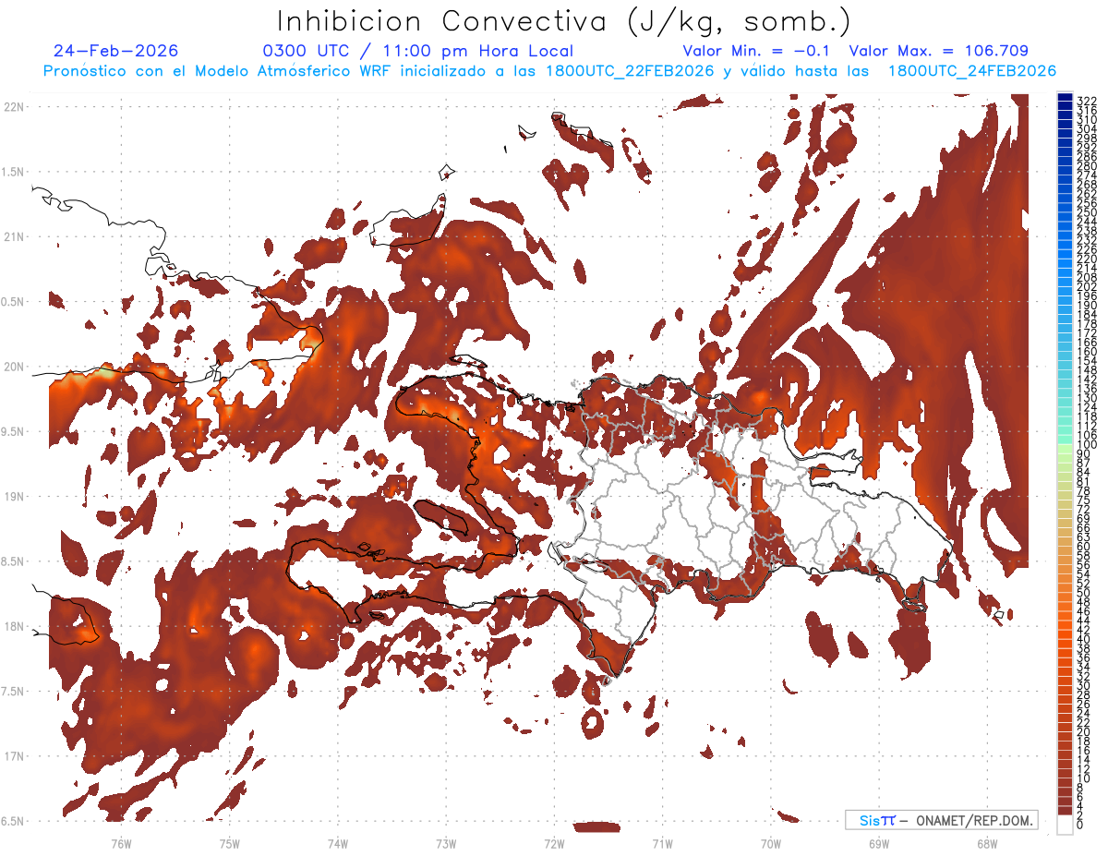Click the '68W' longitude label

(986, 843)
